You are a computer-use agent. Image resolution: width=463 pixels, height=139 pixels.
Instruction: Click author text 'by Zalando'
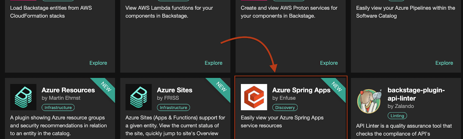pos(401,106)
